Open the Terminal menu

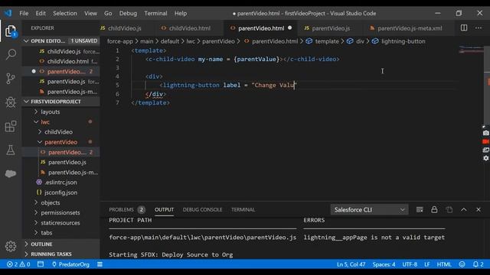click(155, 14)
